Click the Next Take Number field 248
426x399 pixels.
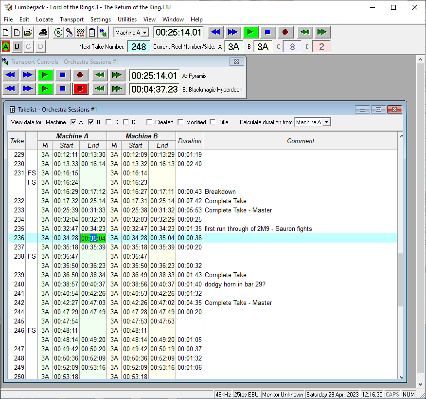point(139,47)
